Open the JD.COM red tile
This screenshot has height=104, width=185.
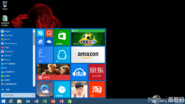(97, 72)
